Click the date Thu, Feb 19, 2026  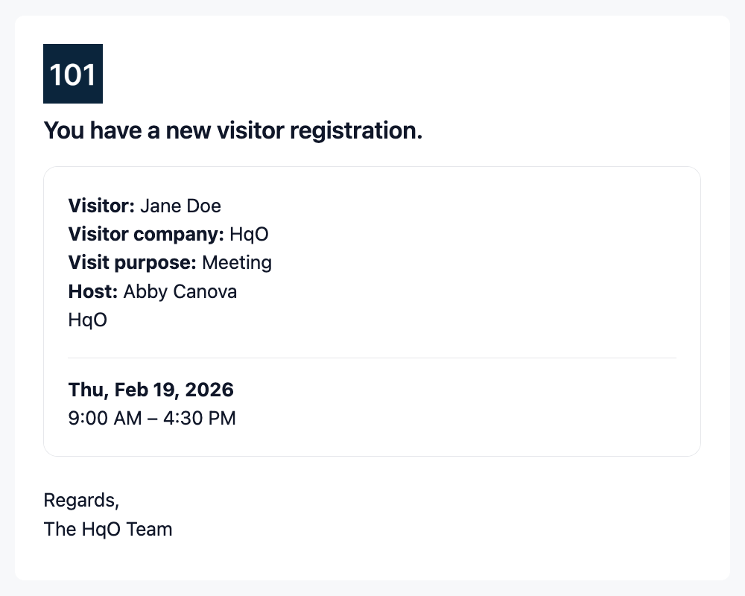[x=151, y=390]
